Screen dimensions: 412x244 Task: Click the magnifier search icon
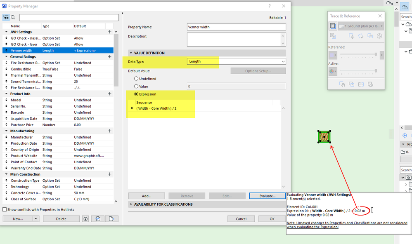tap(13, 18)
